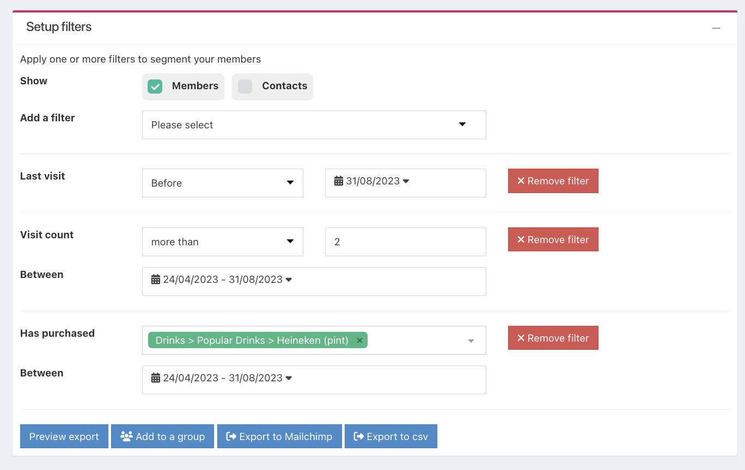Viewport: 745px width, 470px height.
Task: Click calendar icon in Has purchased range
Action: coord(156,378)
